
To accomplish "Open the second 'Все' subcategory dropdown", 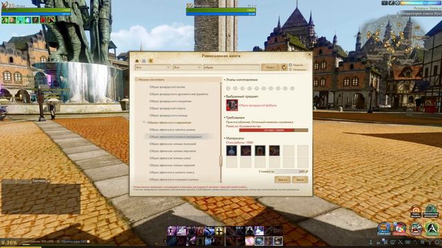I will (187, 68).
